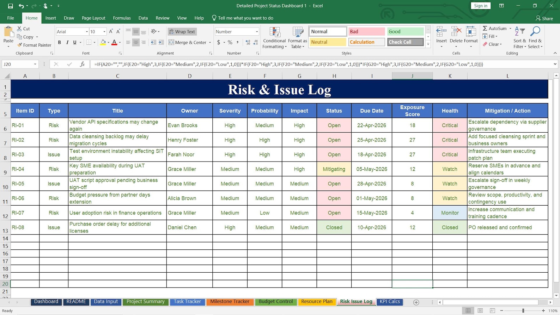This screenshot has height=315, width=560.
Task: Apply the Check Cell style
Action: pos(405,42)
